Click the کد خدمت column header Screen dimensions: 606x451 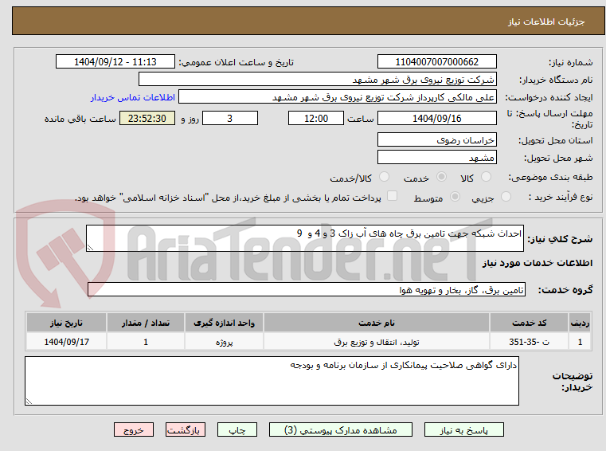pyautogui.click(x=529, y=323)
